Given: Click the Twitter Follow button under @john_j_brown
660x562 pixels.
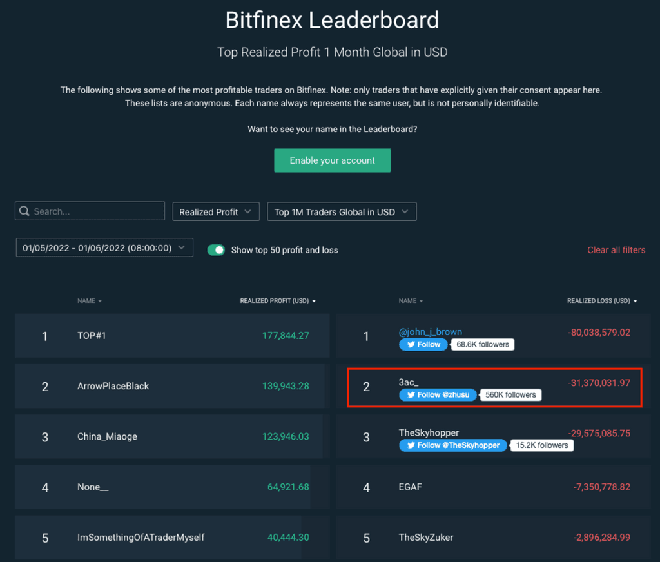Looking at the screenshot, I should tap(423, 344).
